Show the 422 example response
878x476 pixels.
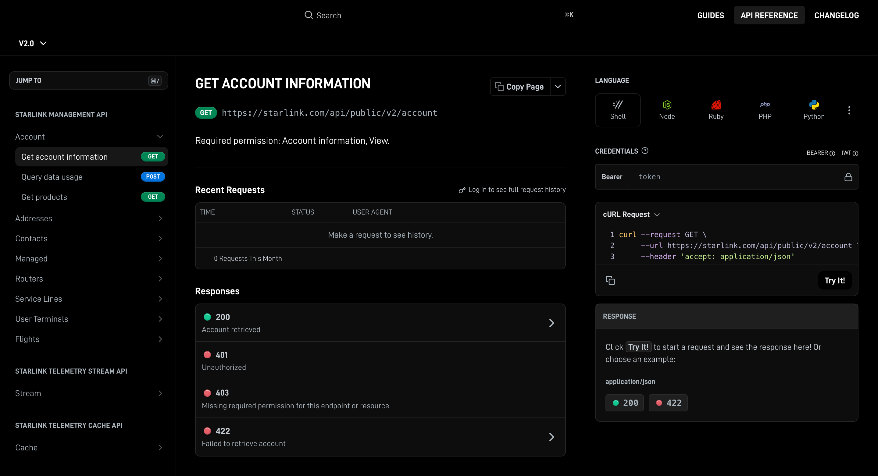[668, 403]
